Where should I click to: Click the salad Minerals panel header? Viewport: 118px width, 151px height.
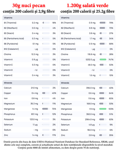tap(87, 83)
